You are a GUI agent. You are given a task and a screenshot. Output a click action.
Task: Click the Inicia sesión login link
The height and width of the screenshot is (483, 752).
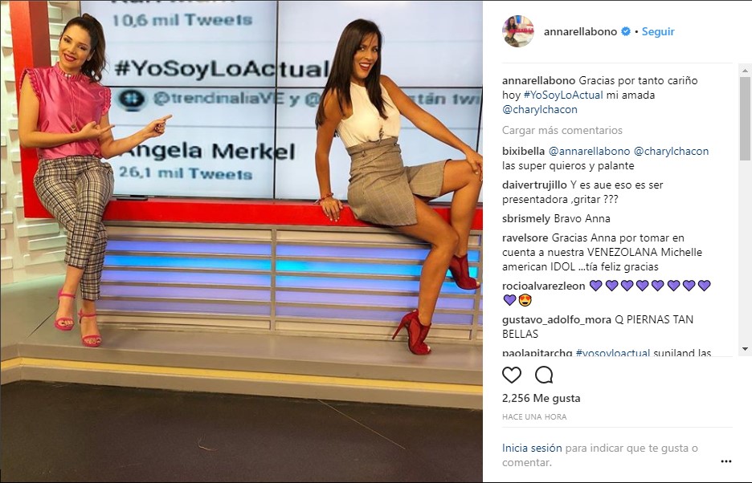[x=532, y=448]
